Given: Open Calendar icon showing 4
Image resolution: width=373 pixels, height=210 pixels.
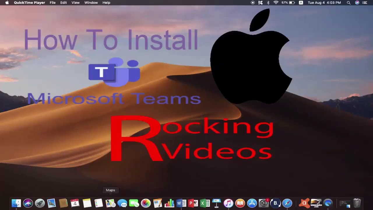Looking at the screenshot, I should [75, 203].
